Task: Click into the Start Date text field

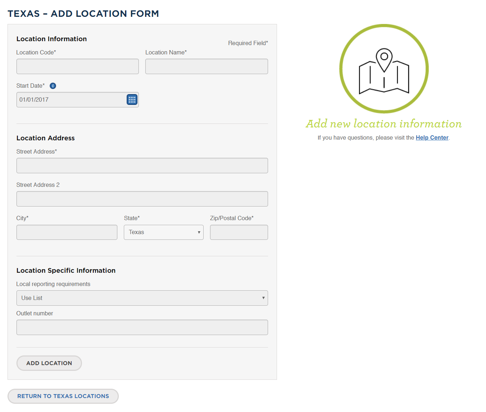Action: pos(71,100)
